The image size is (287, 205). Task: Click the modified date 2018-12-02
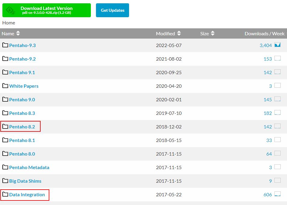(169, 127)
